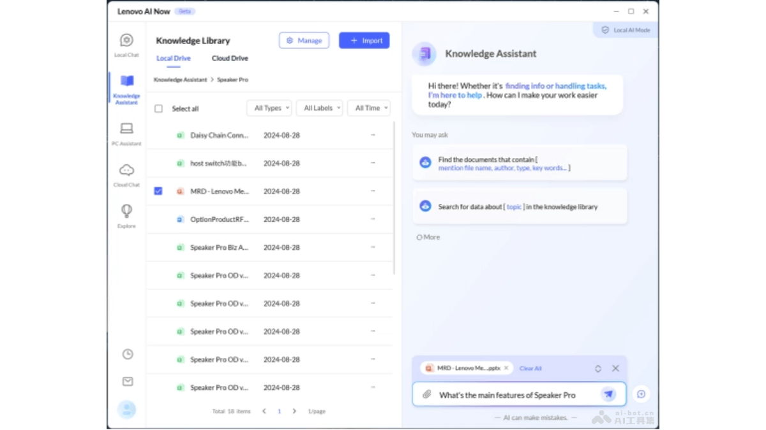Open the Explore lightbulb icon
766x430 pixels.
coord(126,211)
